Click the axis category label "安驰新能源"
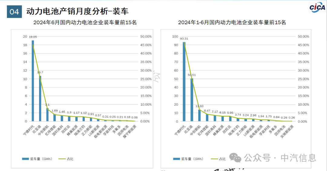327x171 pixels. click(287, 132)
